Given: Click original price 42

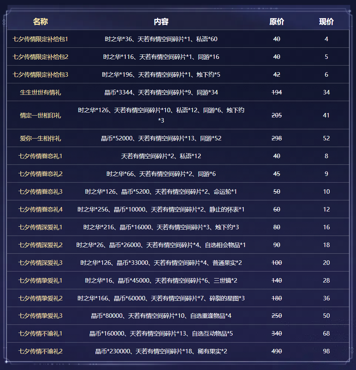Looking at the screenshot, I should [x=277, y=74].
